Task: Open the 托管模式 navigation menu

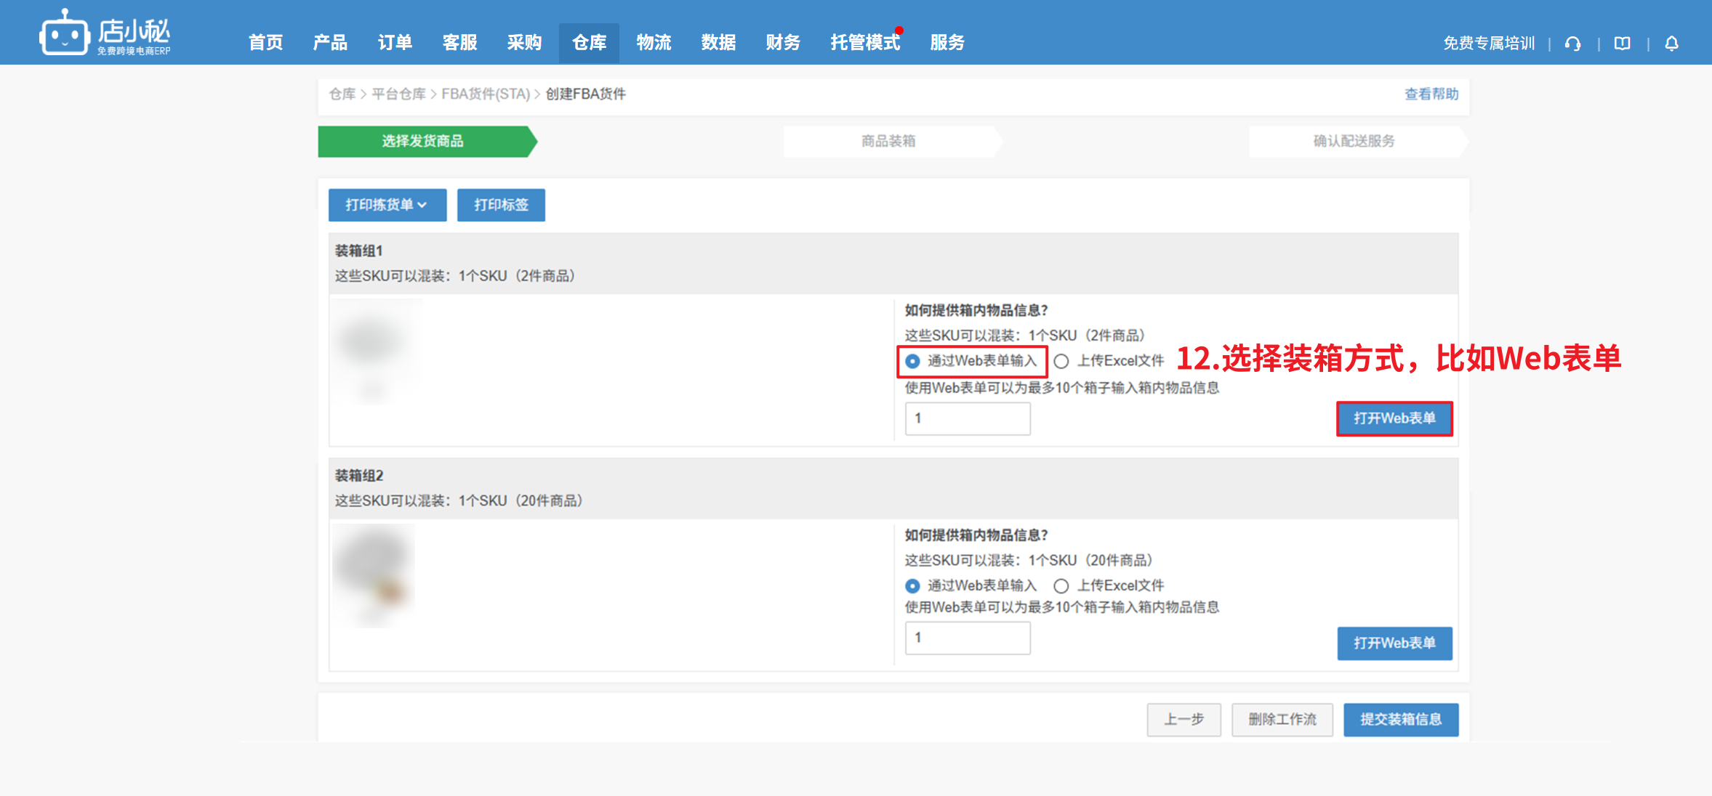Action: pos(865,43)
